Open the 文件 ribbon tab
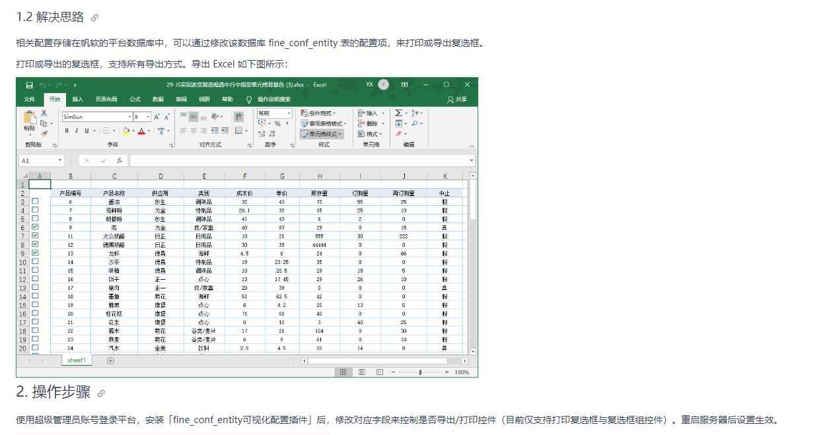Screen dimensions: 823x435 tap(29, 100)
